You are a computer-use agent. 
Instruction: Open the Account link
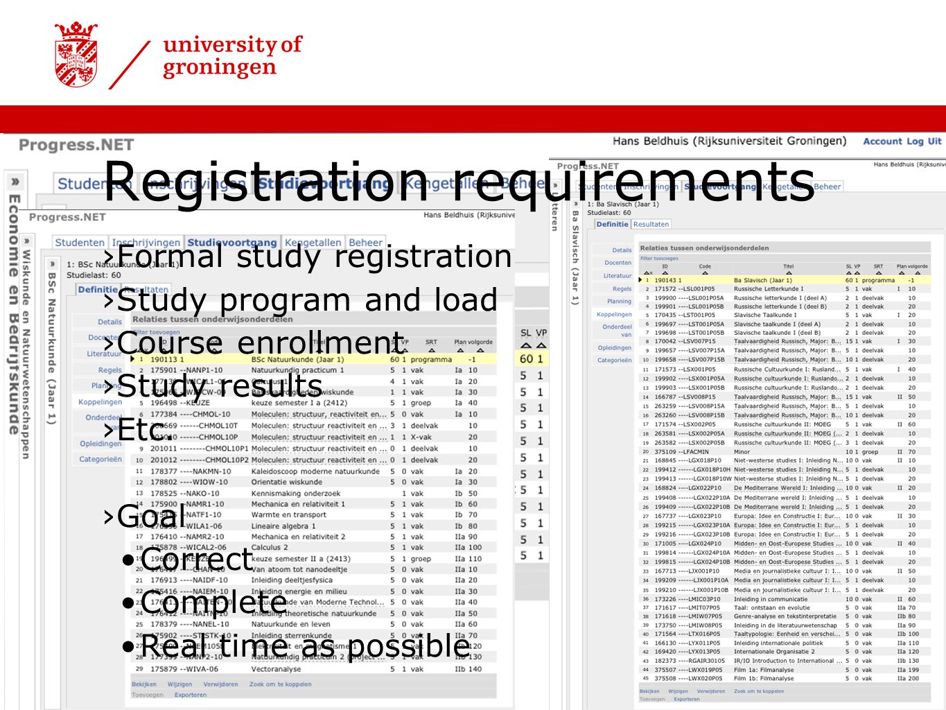coord(882,141)
